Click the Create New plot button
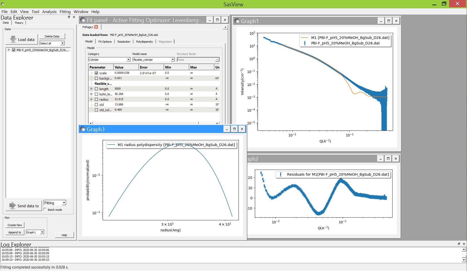Viewport: 467px width, 271px height. 15,225
